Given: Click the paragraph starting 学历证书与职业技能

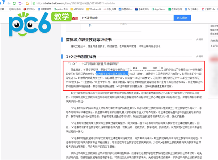Looking at the screenshot, I should pyautogui.click(x=134, y=155).
